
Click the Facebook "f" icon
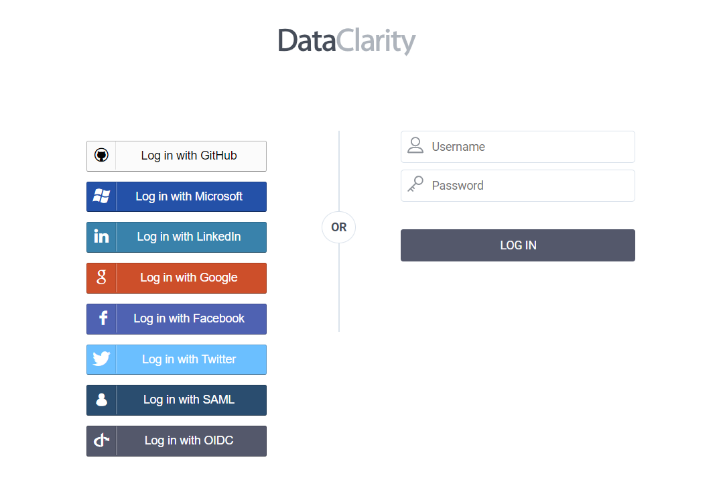tap(101, 318)
